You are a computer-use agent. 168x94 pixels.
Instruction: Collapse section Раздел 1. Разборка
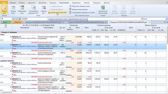tap(1, 32)
